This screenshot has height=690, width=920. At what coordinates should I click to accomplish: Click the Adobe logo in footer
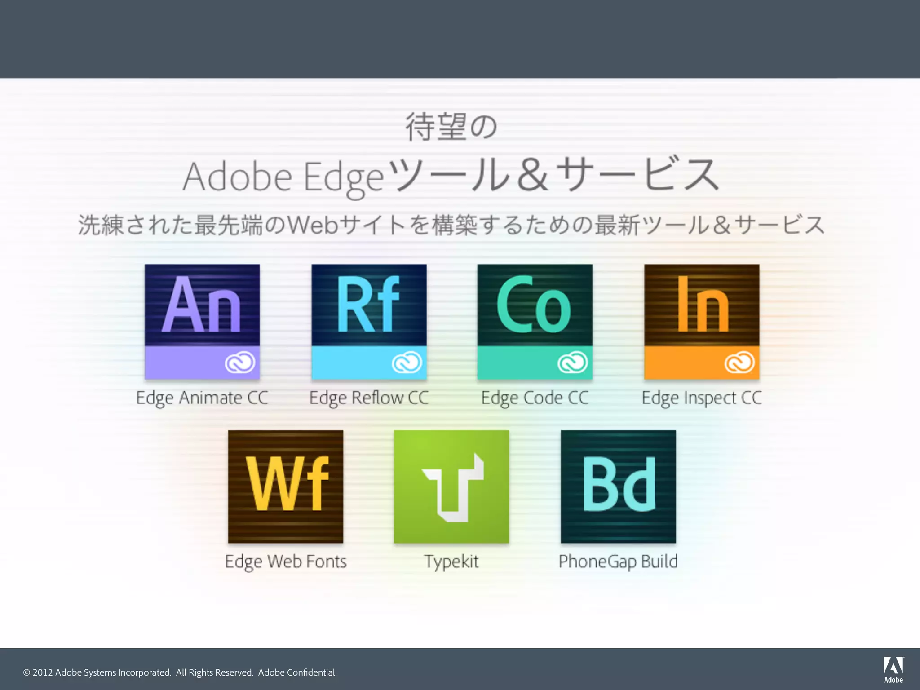[893, 670]
